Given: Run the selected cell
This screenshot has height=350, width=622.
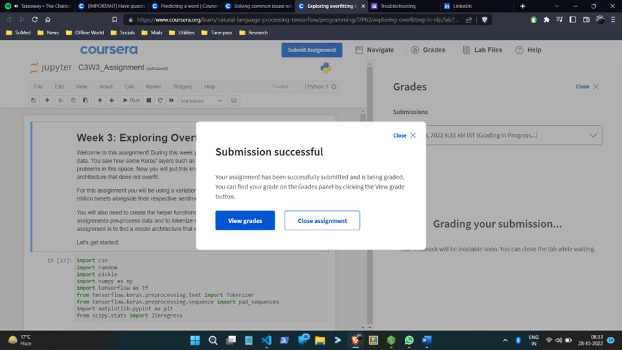Looking at the screenshot, I should [x=131, y=101].
